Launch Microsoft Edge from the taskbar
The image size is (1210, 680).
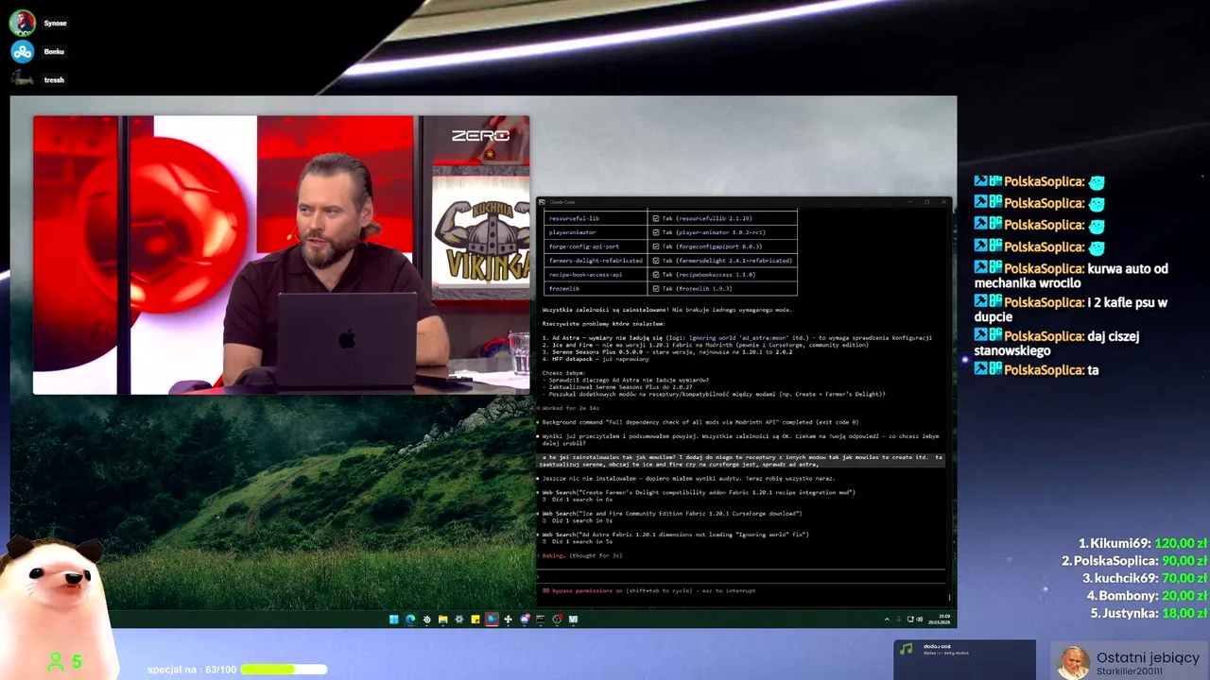point(410,620)
